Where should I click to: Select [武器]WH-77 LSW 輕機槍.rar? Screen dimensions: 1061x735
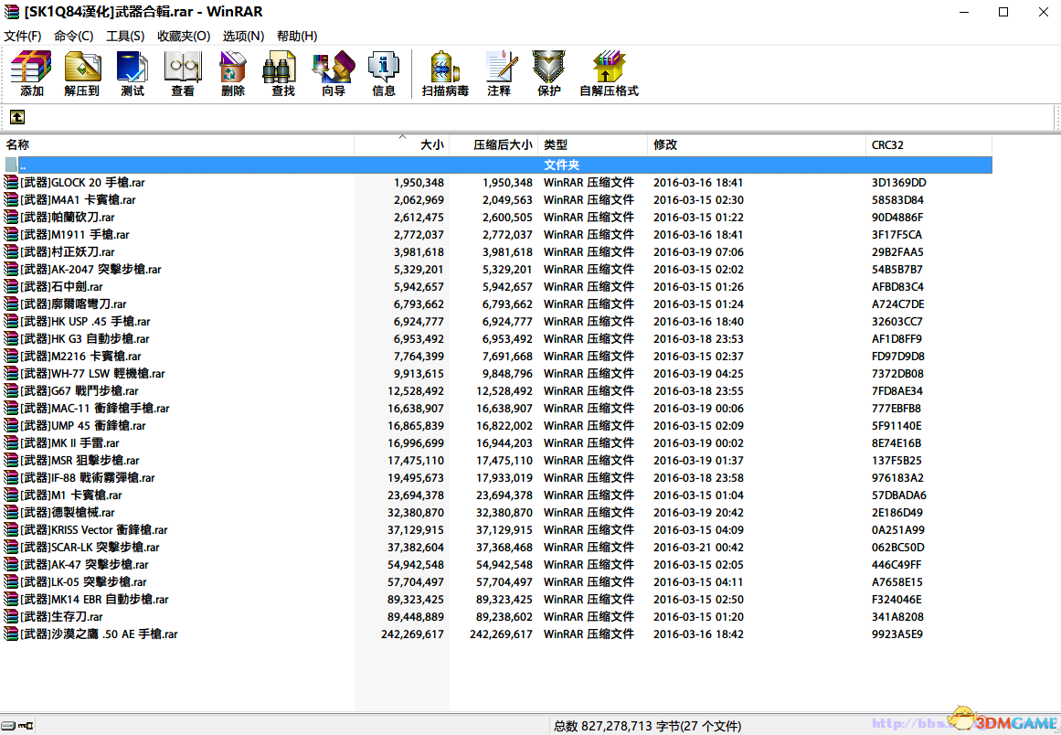point(92,374)
